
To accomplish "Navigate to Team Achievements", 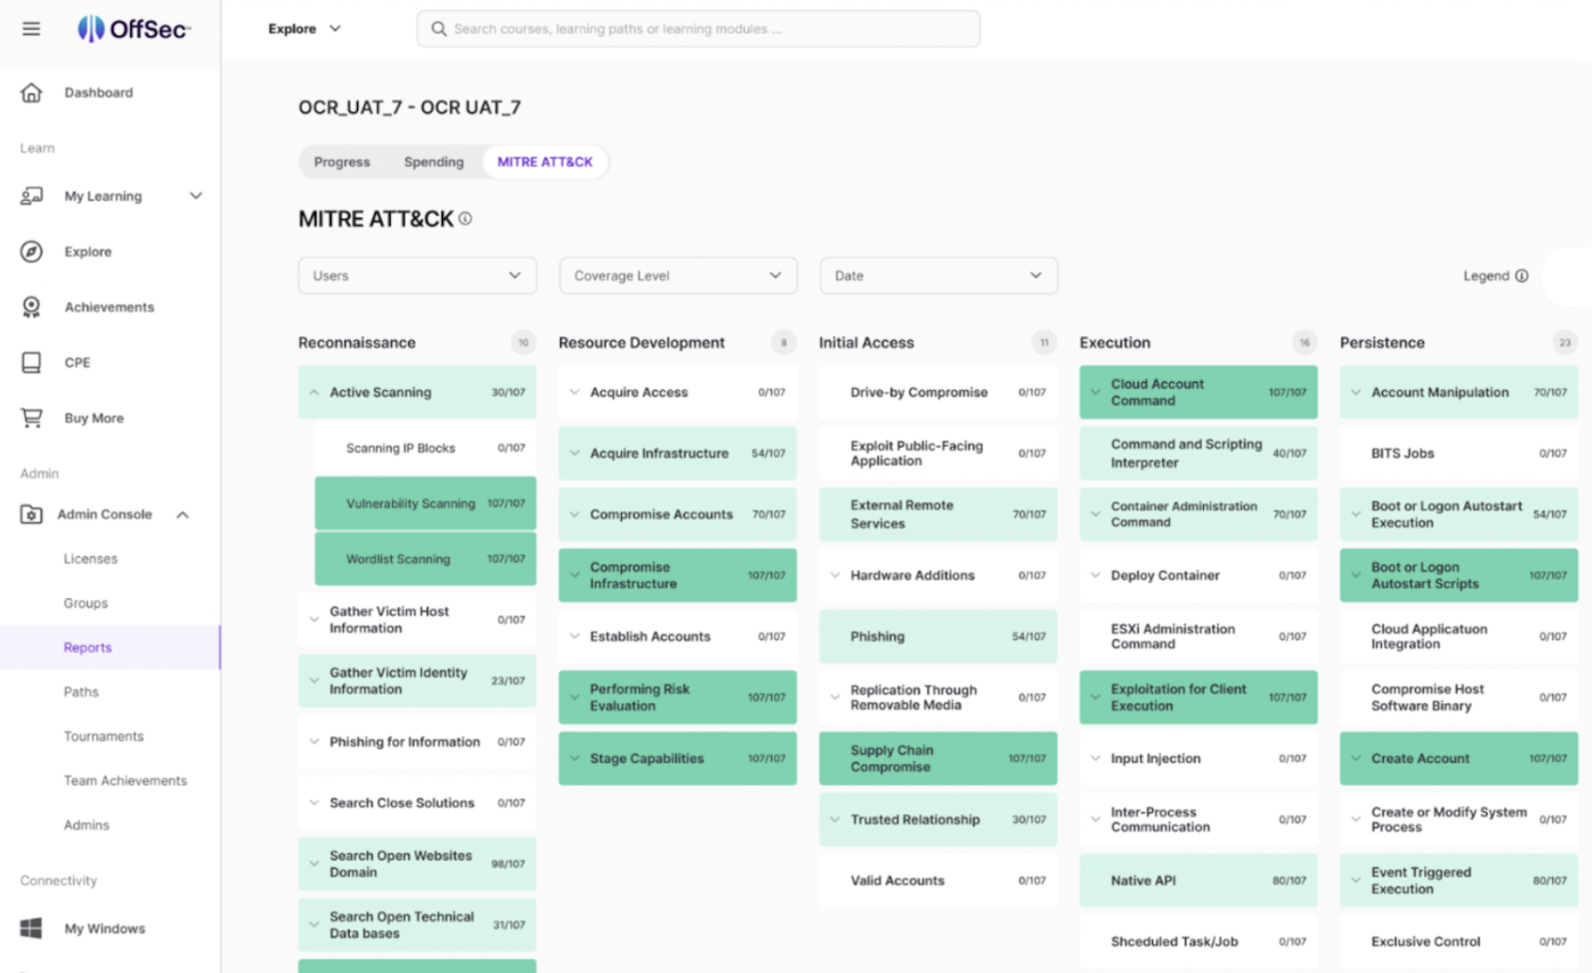I will pyautogui.click(x=125, y=780).
